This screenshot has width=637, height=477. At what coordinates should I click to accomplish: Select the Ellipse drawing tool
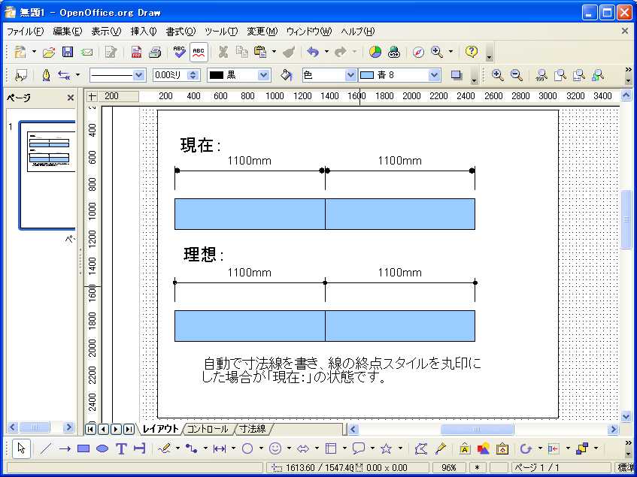(x=102, y=448)
